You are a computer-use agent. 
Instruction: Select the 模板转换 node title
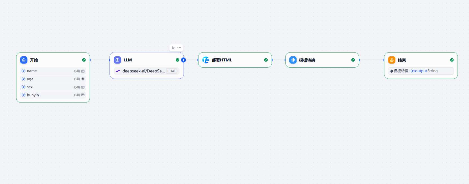(x=307, y=60)
